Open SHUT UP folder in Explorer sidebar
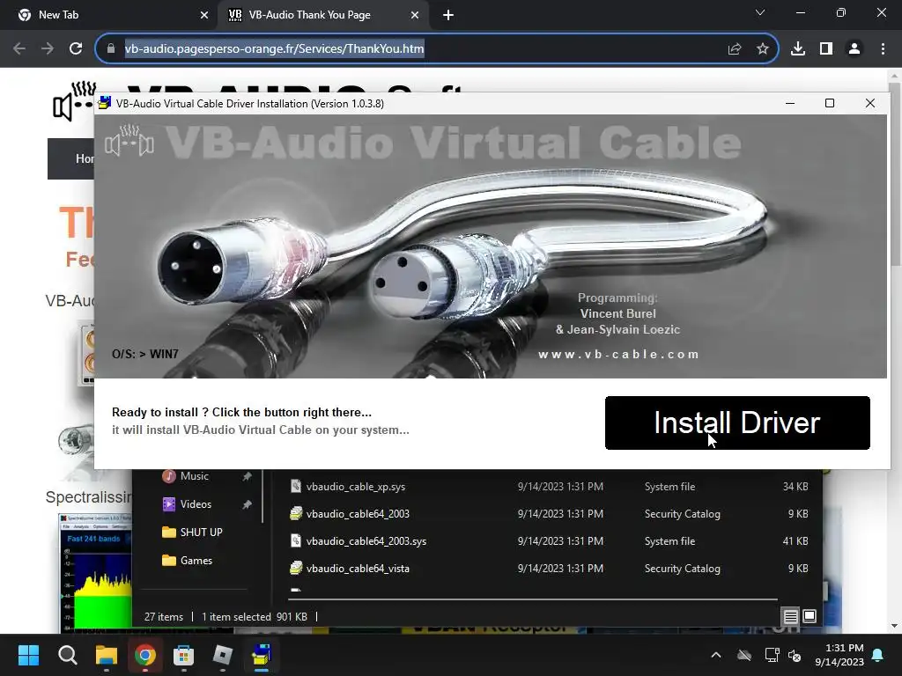This screenshot has height=676, width=902. point(201,533)
